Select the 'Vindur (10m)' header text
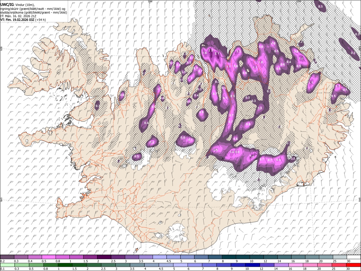The image size is (361, 271). [25, 5]
